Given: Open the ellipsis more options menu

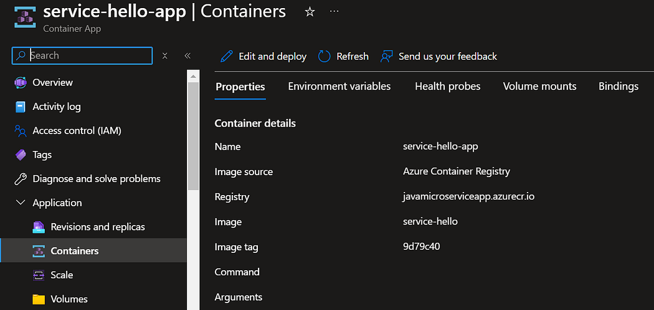Looking at the screenshot, I should click(x=334, y=11).
